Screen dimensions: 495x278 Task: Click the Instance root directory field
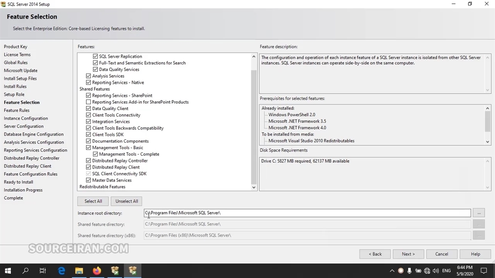(x=307, y=213)
